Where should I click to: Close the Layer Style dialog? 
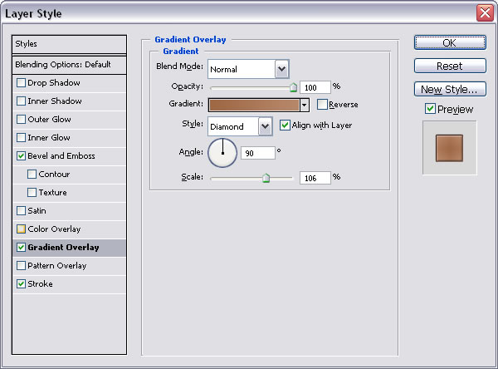(x=485, y=13)
